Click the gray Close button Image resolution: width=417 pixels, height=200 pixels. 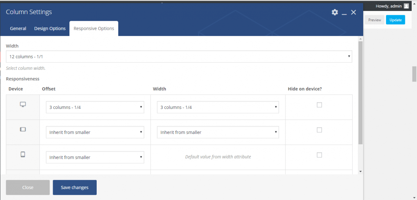tap(28, 187)
